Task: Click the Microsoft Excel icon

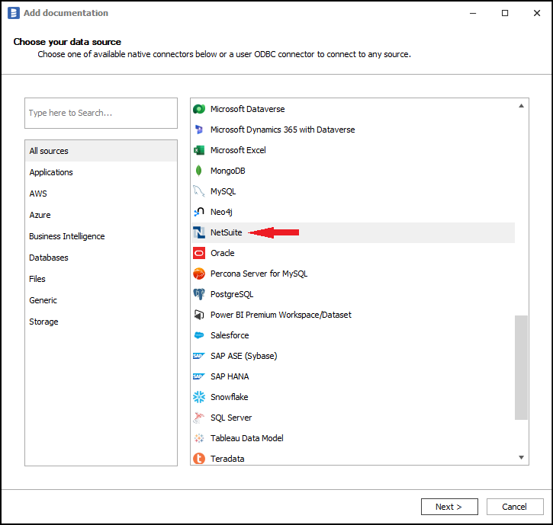Action: (x=199, y=150)
